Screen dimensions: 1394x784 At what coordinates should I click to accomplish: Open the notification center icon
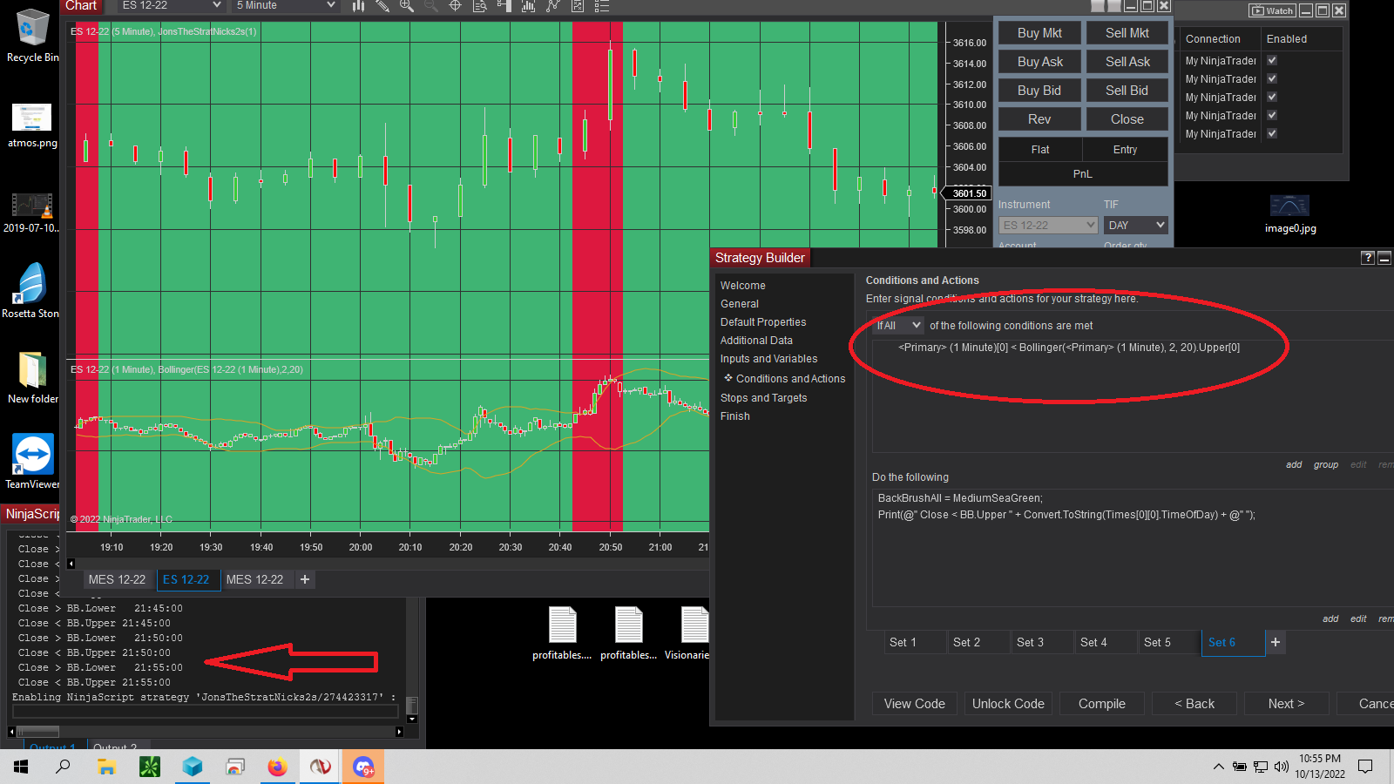1365,767
